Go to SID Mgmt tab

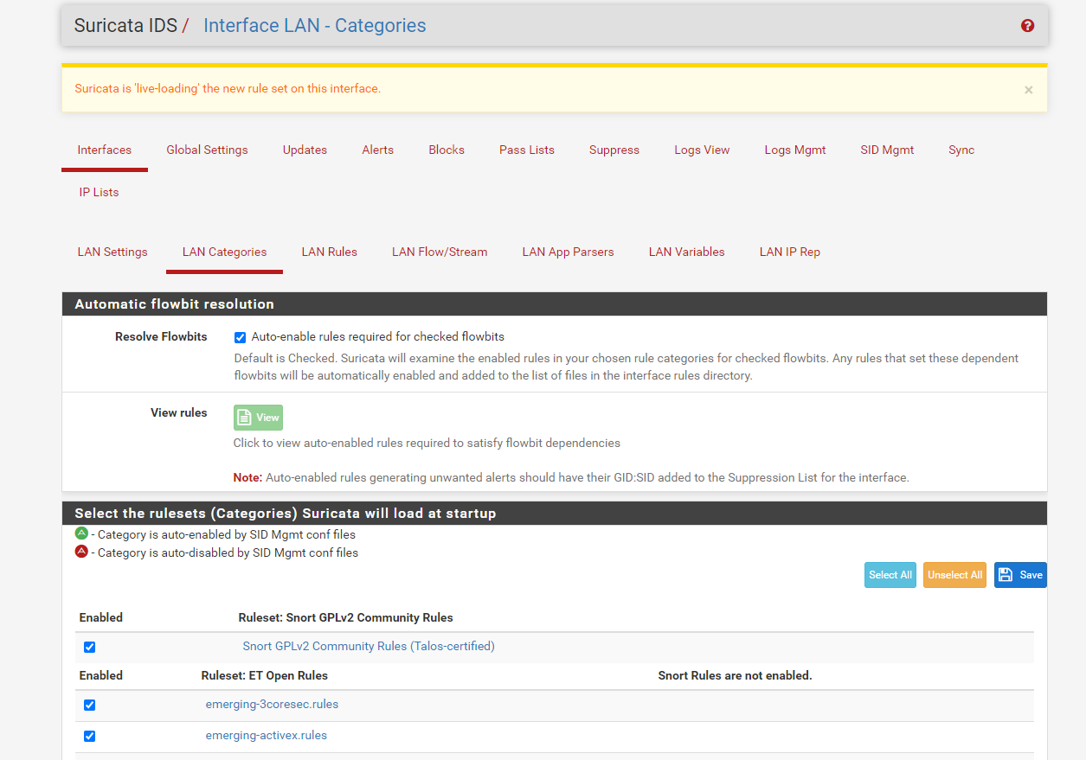[x=887, y=150]
